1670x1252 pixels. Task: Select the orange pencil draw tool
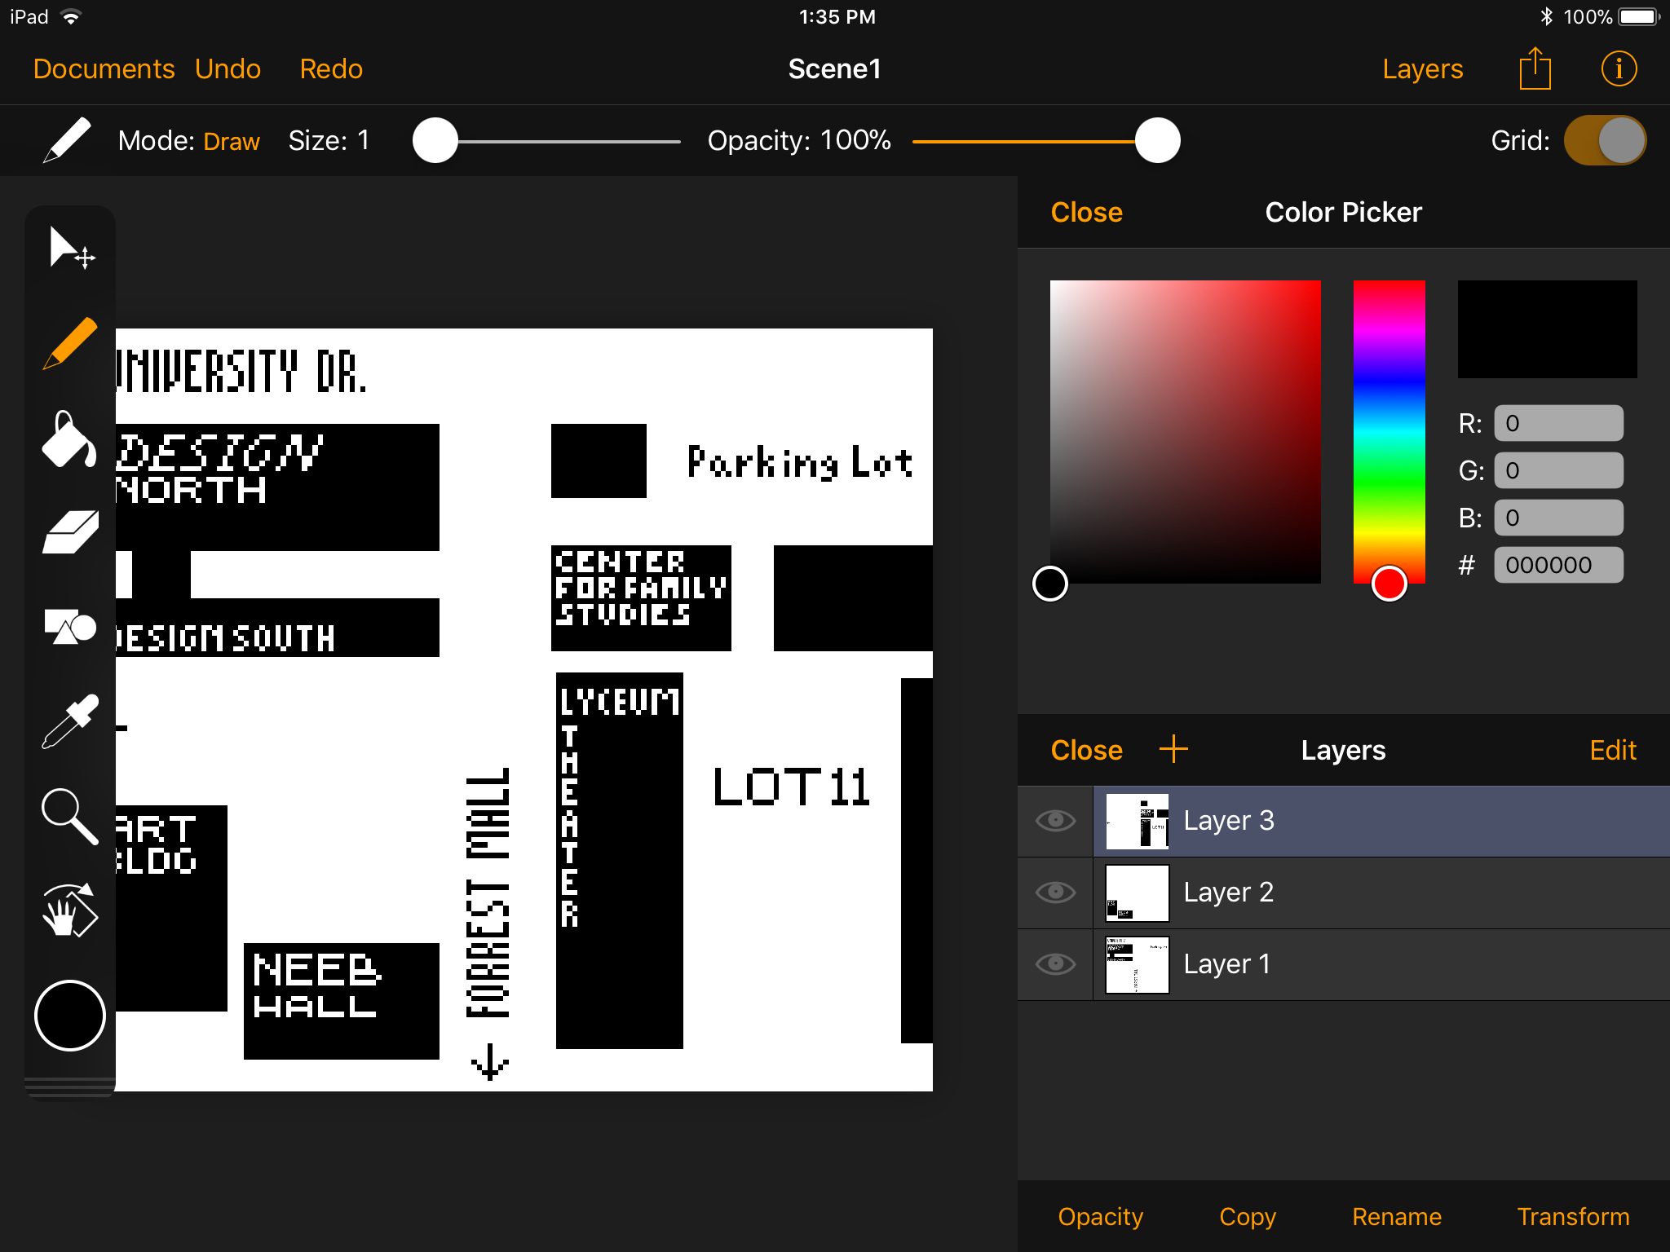70,343
